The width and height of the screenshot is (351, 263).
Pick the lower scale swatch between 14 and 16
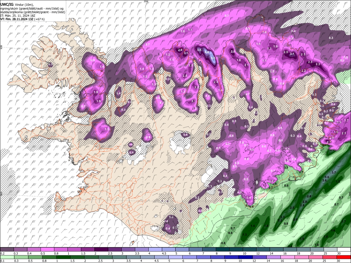[x=273, y=257]
